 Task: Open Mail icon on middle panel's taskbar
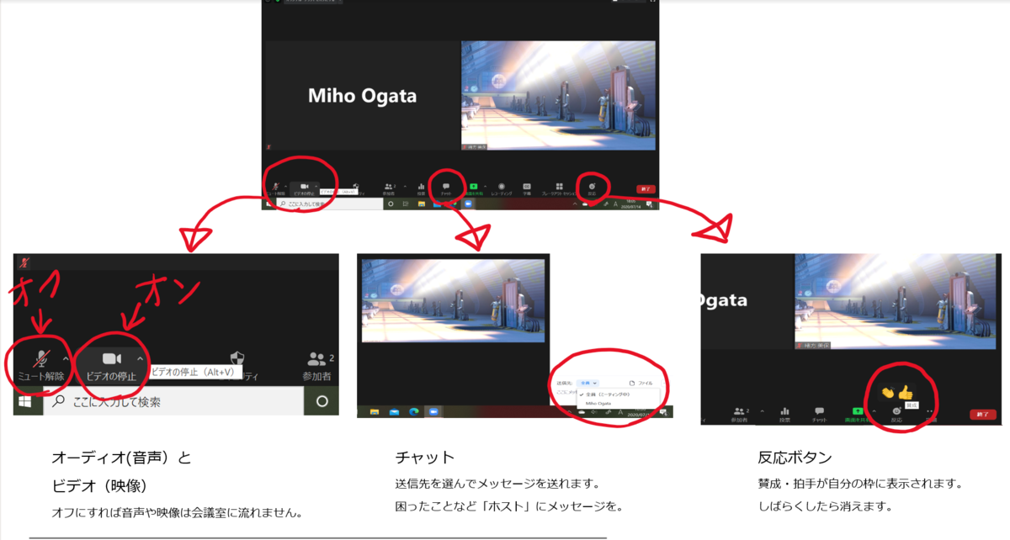(394, 412)
